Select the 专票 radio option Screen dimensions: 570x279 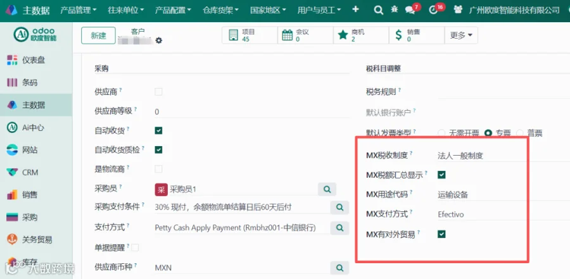(x=488, y=133)
